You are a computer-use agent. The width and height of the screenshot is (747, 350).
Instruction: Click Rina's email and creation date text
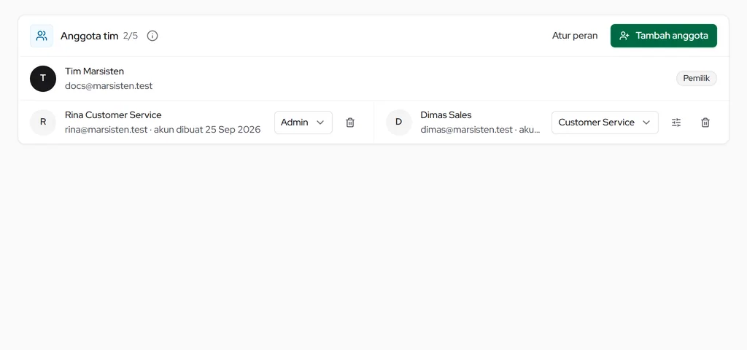click(163, 130)
